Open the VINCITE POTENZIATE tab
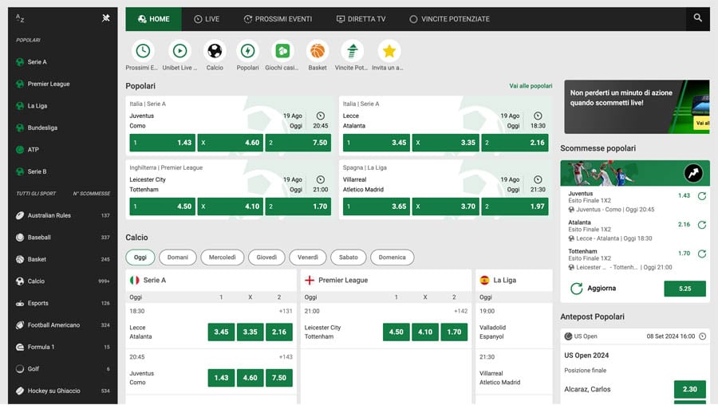This screenshot has height=405, width=718. pyautogui.click(x=449, y=19)
